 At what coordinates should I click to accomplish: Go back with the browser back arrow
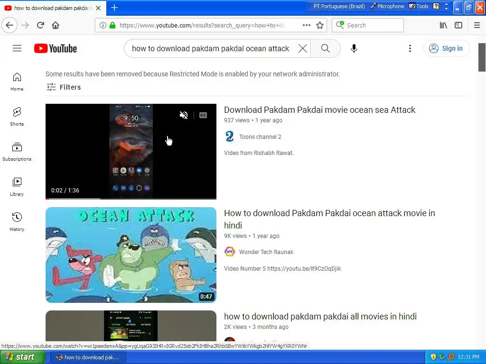point(9,25)
